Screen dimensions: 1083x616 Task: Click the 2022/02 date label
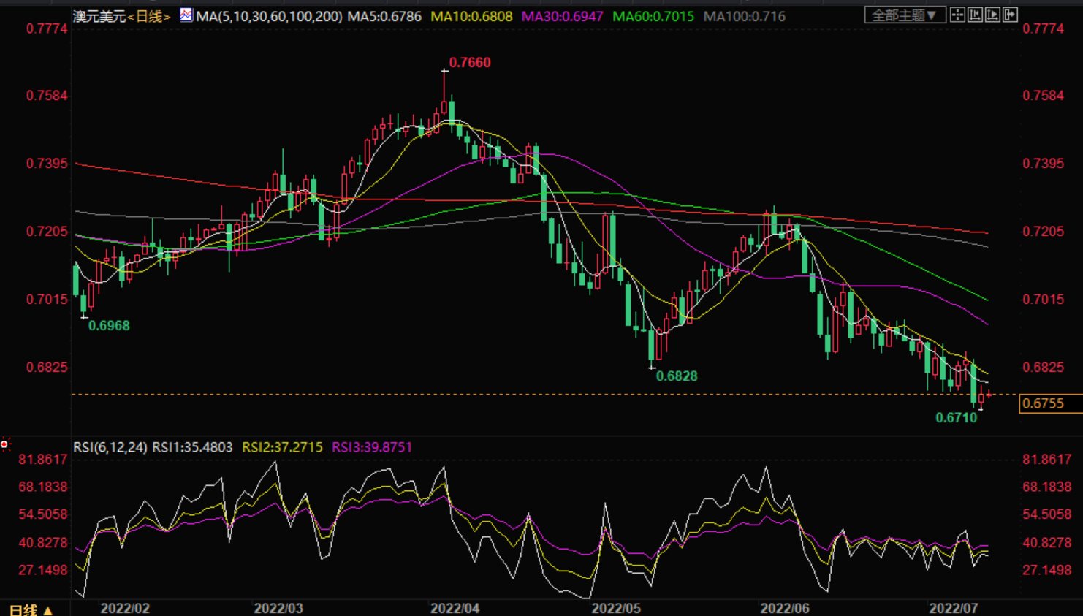tap(125, 609)
